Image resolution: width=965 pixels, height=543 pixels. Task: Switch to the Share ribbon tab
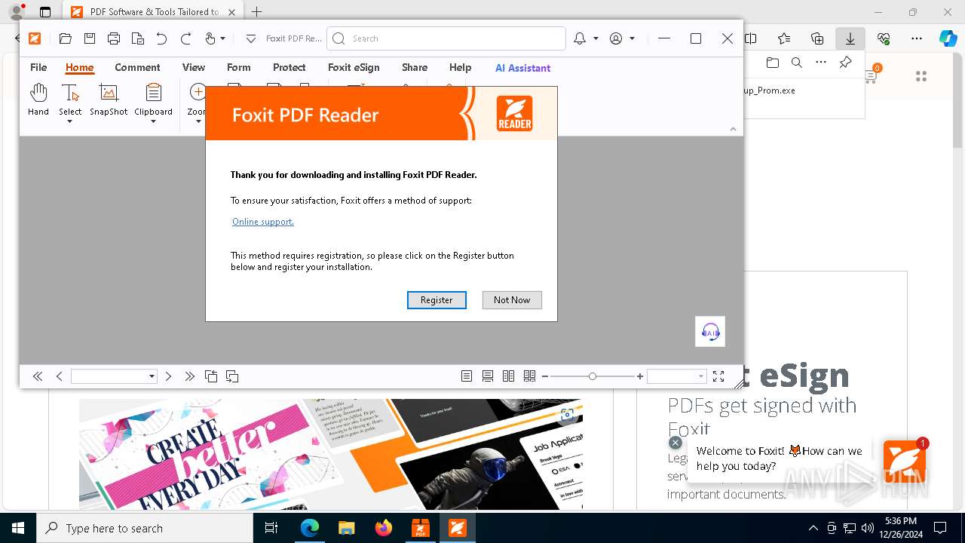pos(415,67)
